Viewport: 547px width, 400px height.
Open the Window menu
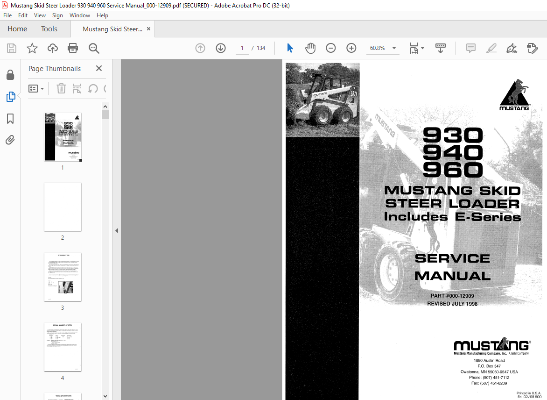tap(79, 15)
